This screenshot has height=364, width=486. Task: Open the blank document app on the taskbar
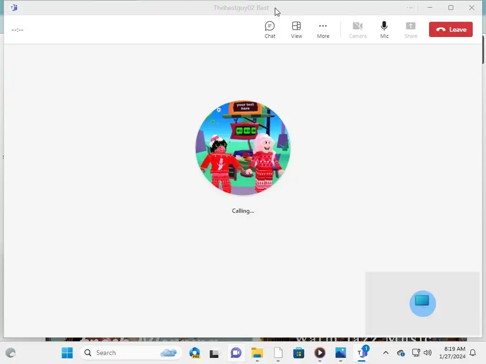click(278, 353)
